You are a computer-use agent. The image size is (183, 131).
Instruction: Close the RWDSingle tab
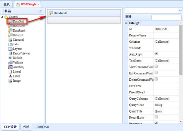click(38, 5)
